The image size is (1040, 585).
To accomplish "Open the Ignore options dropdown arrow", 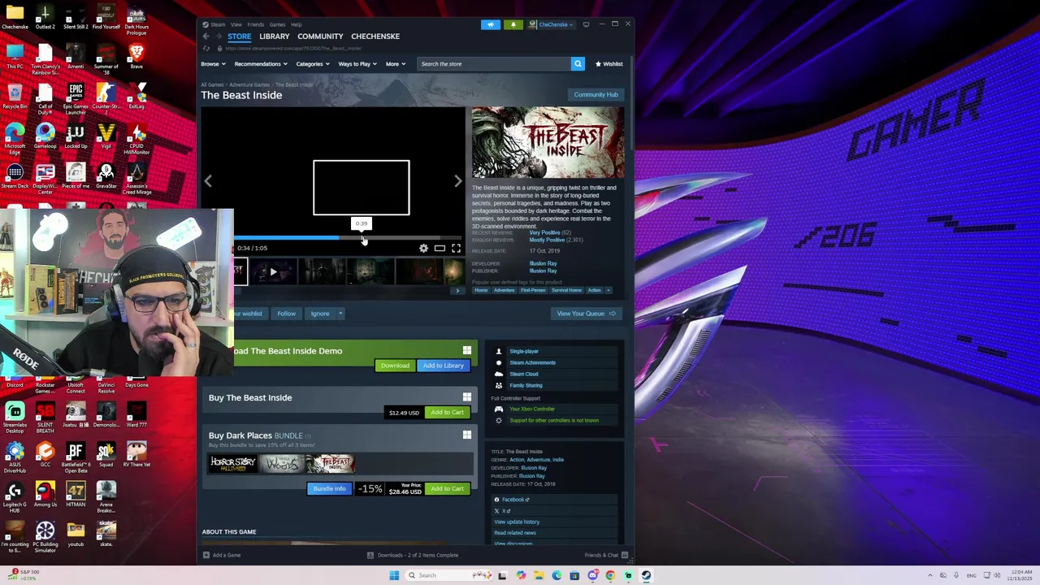I will coord(340,314).
